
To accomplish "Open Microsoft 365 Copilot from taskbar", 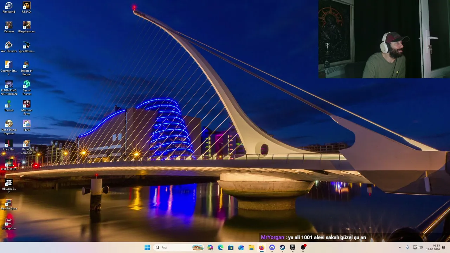I will point(210,247).
